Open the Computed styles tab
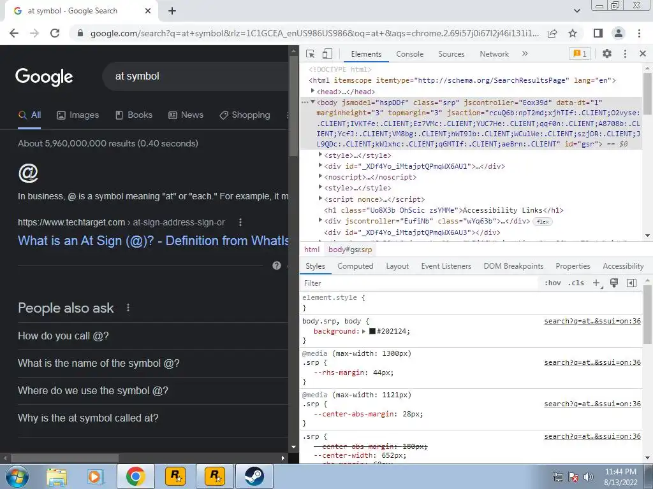Image resolution: width=653 pixels, height=489 pixels. [x=355, y=266]
